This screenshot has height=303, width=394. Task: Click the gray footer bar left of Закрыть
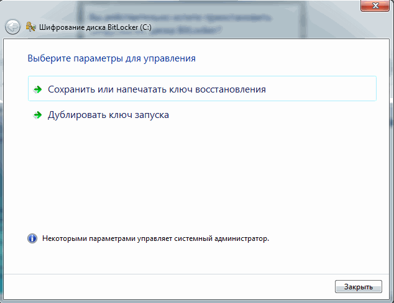point(174,286)
